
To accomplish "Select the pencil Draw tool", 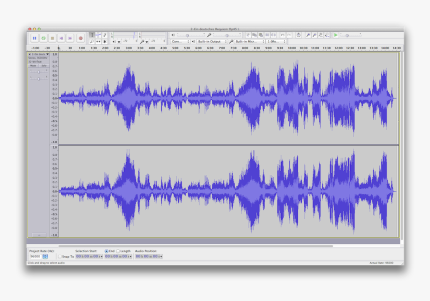I will pos(105,35).
